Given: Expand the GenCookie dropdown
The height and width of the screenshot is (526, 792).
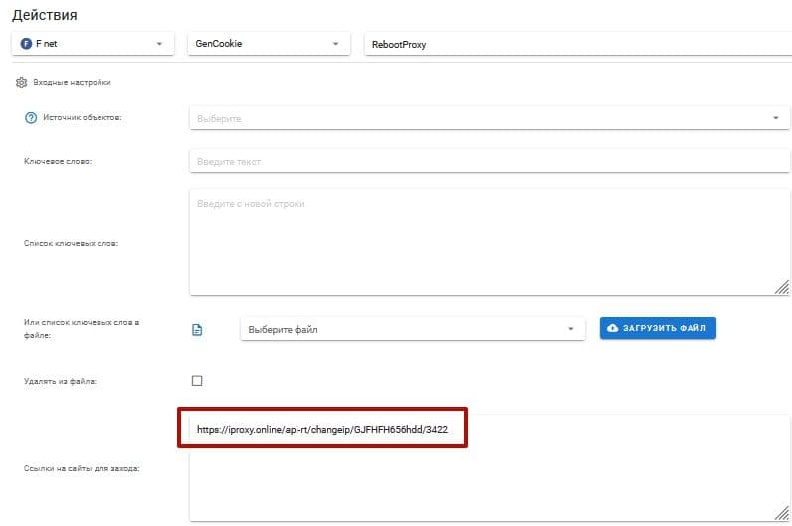Looking at the screenshot, I should point(335,44).
